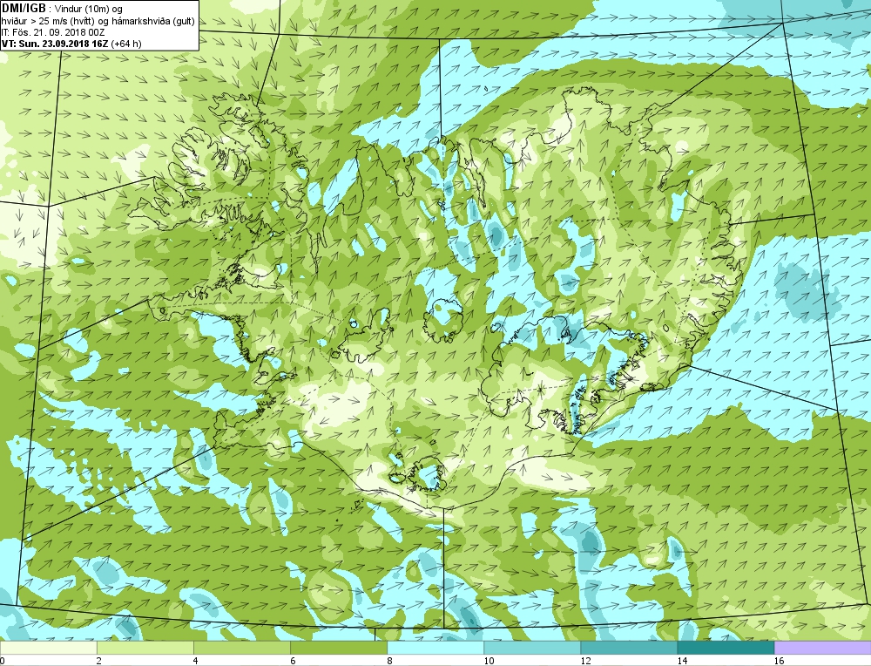
Task: Click the 8–10 m/s light cyan swatch
Action: 435,649
